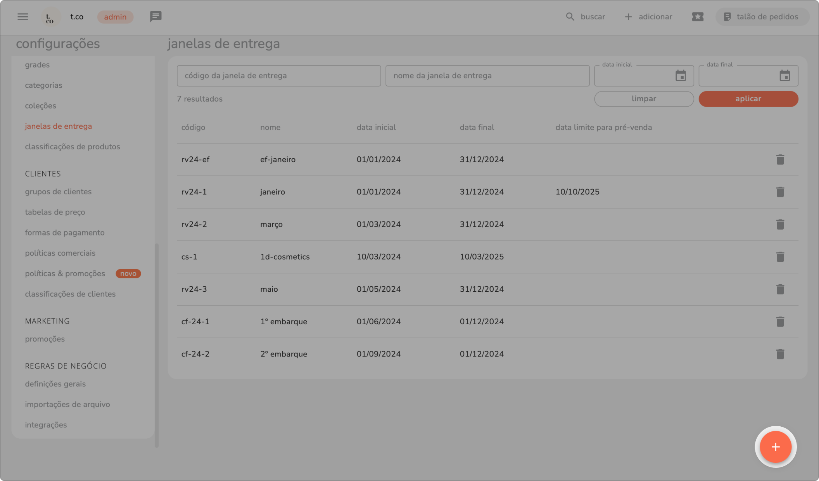Select tabelas de preço sidebar item

tap(55, 212)
